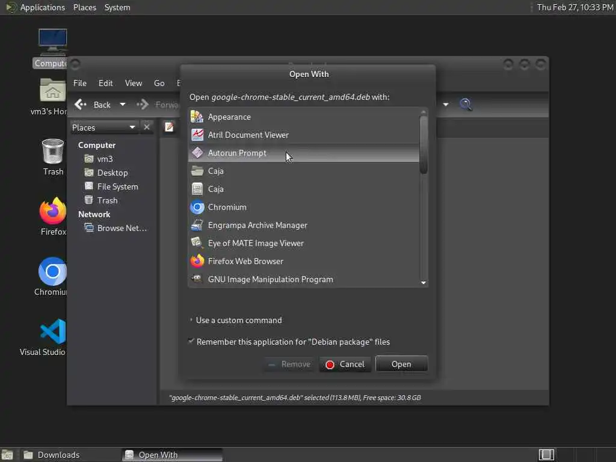Screen dimensions: 616x462
Task: Choose Firefox Web Browser icon in list
Action: [x=197, y=261]
